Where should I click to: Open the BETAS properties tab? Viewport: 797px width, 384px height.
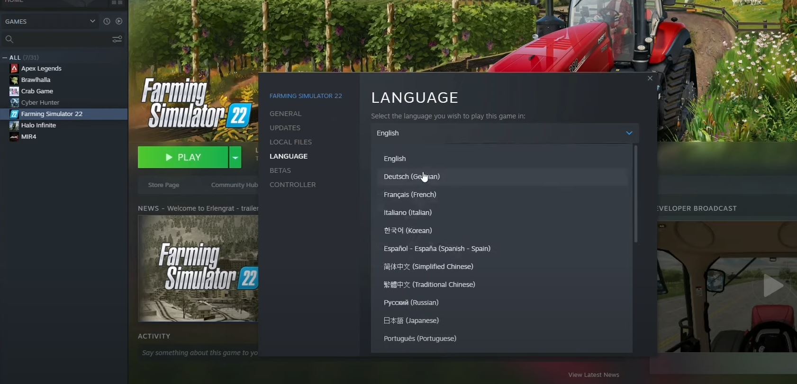(x=280, y=170)
